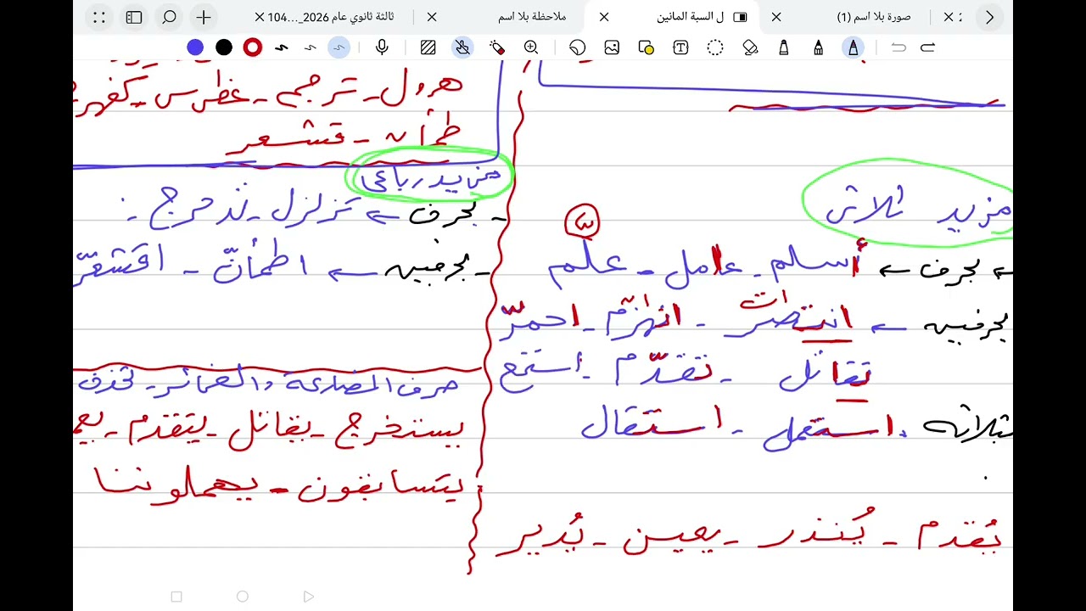Add a text box with T icon
The height and width of the screenshot is (611, 1086).
point(680,48)
